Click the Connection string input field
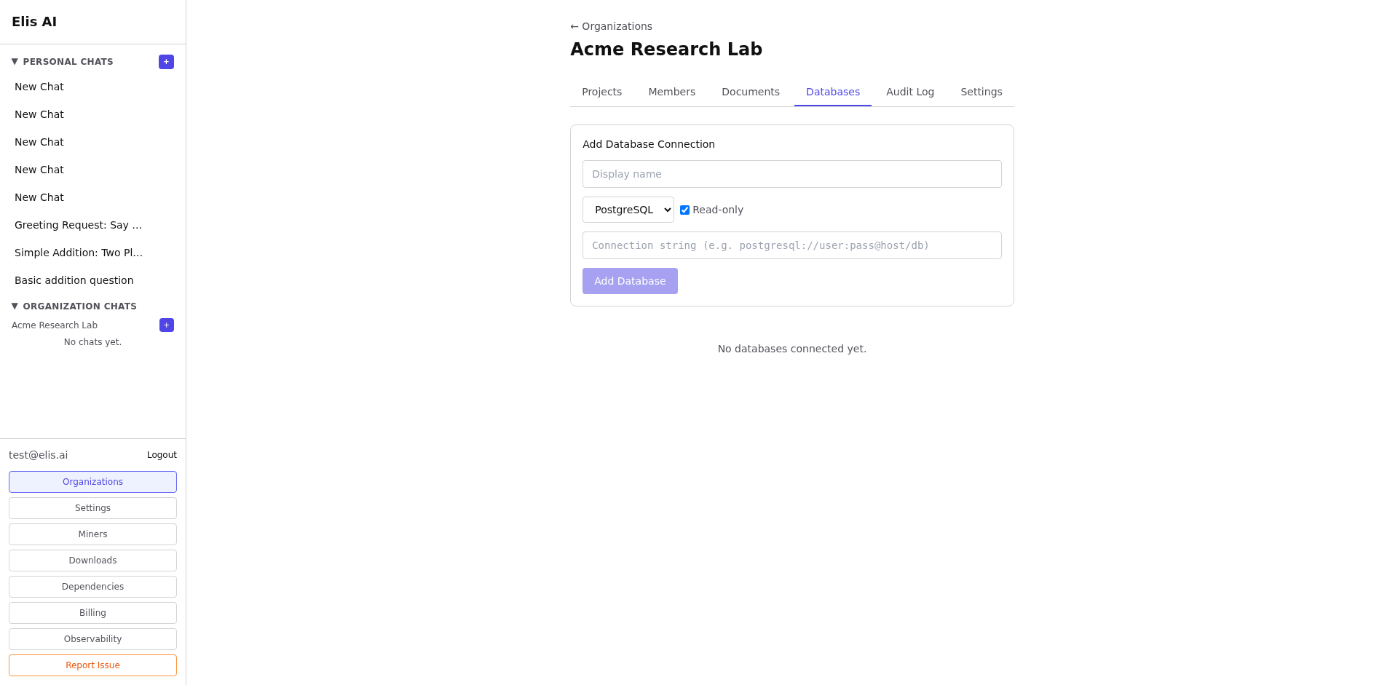Image resolution: width=1398 pixels, height=685 pixels. pos(791,245)
